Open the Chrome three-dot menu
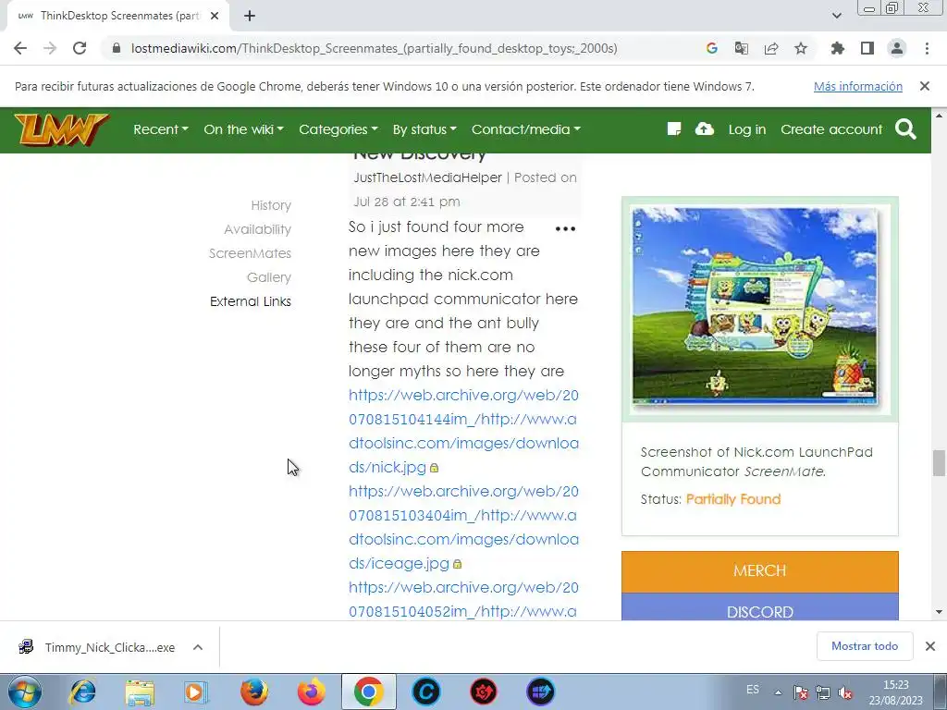 click(927, 48)
